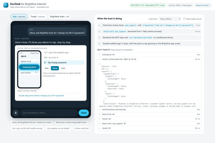Click Ada's message about Wi-Fi password
Viewport: 215px width, 143px height.
coord(57,32)
